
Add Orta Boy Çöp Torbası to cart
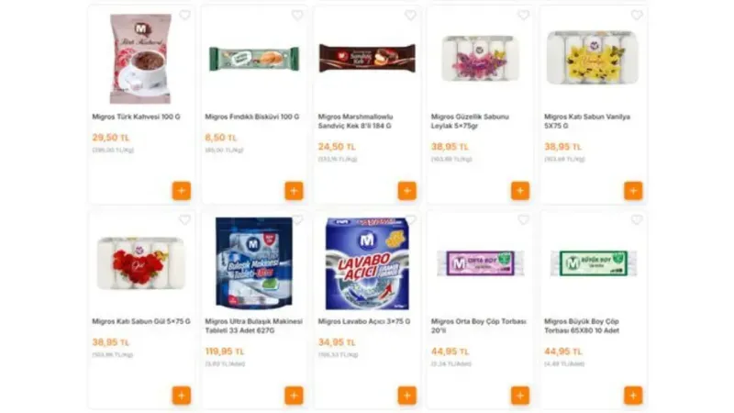point(520,396)
